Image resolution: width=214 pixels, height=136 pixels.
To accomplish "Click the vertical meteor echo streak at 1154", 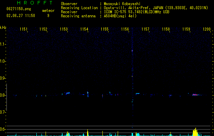I will coord(88,94).
